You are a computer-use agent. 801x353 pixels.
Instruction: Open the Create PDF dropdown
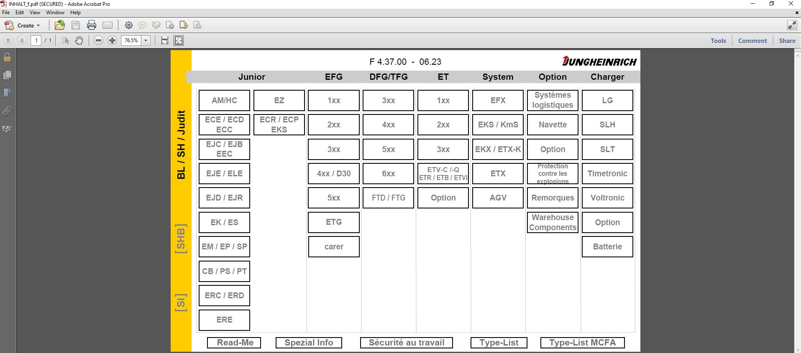click(x=23, y=25)
